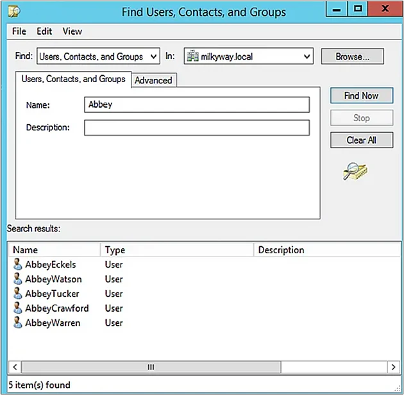Image resolution: width=404 pixels, height=395 pixels.
Task: Click the AbbeyWatson user icon
Action: click(x=17, y=279)
